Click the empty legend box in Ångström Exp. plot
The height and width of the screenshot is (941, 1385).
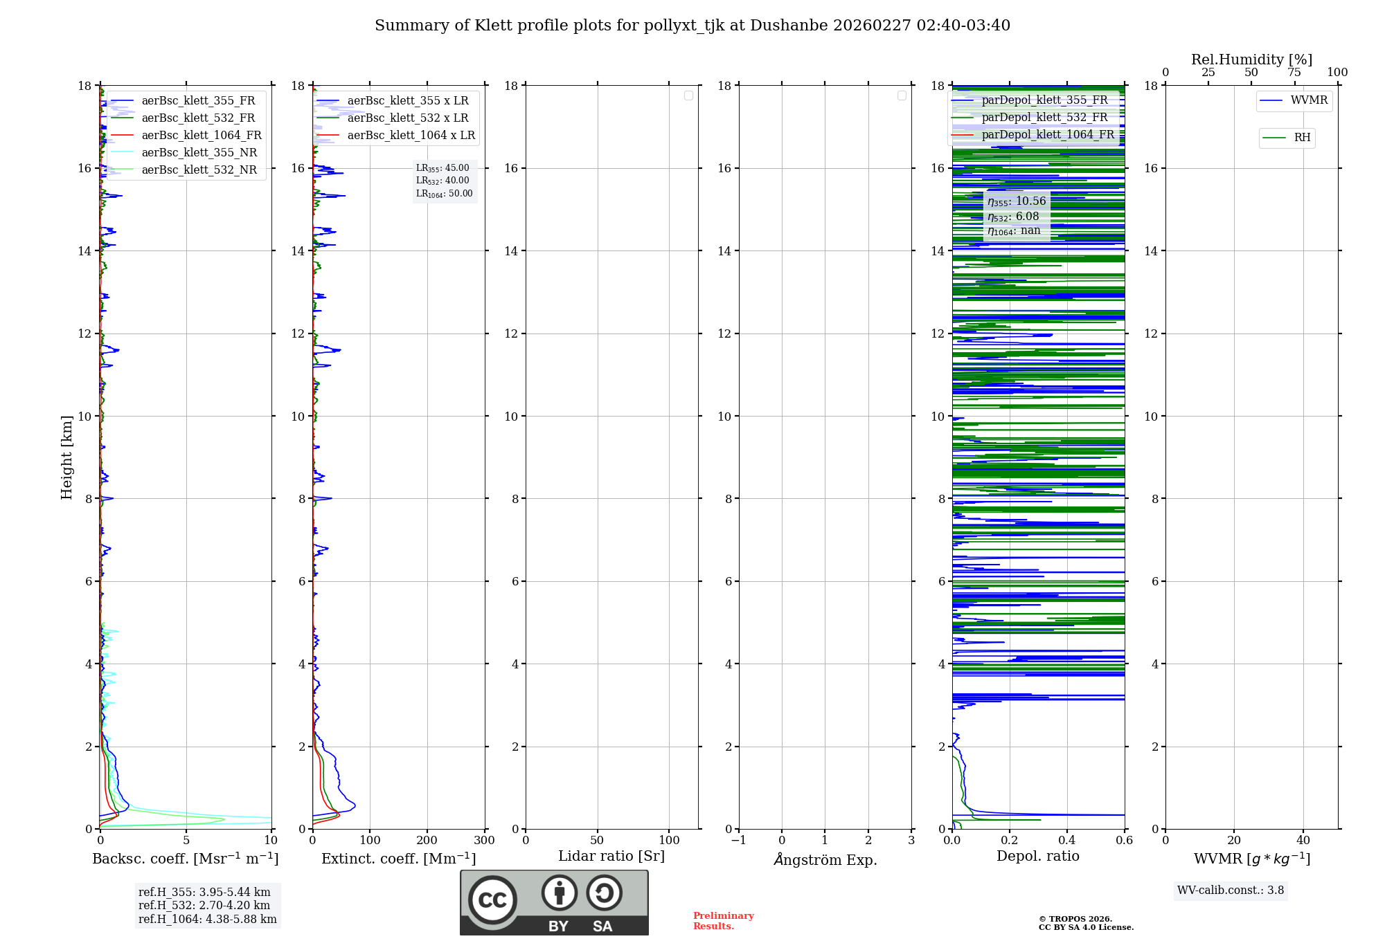click(902, 95)
